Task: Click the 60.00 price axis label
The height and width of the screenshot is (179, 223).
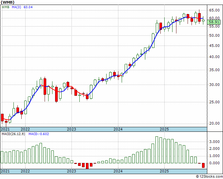Action: (x=214, y=18)
